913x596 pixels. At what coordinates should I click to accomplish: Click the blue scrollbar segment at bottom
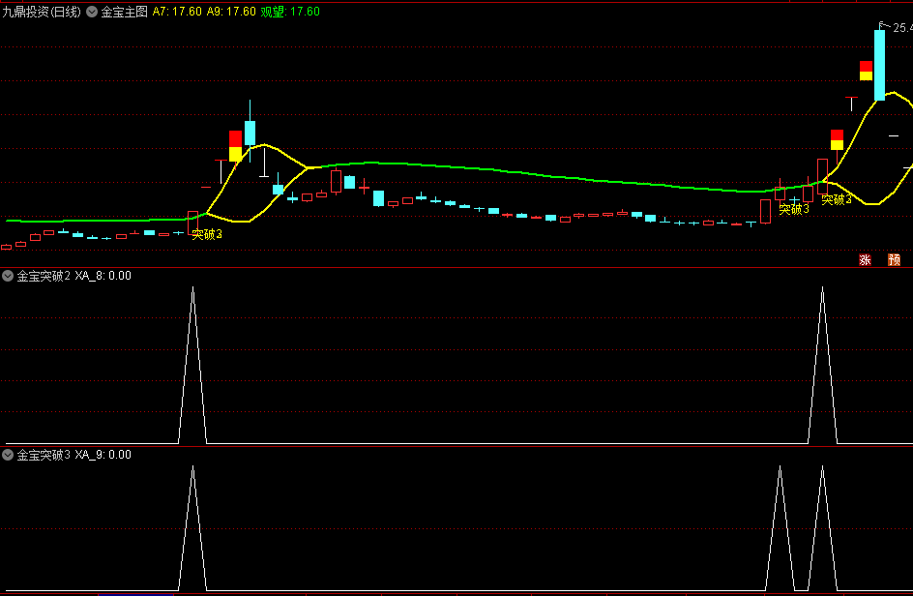[x=135, y=593]
